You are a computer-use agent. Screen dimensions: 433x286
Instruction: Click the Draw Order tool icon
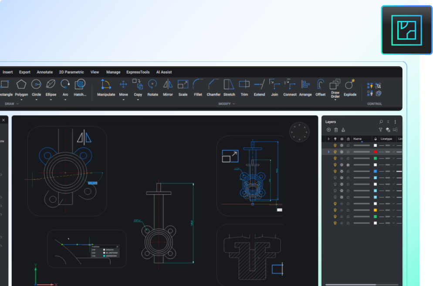[x=335, y=84]
